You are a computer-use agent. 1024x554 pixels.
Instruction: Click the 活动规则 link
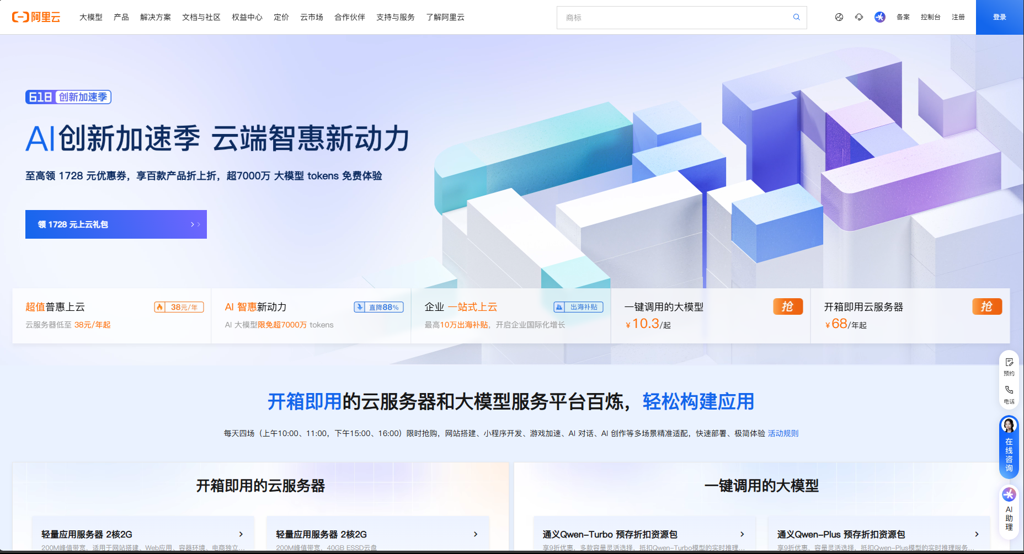pyautogui.click(x=783, y=433)
